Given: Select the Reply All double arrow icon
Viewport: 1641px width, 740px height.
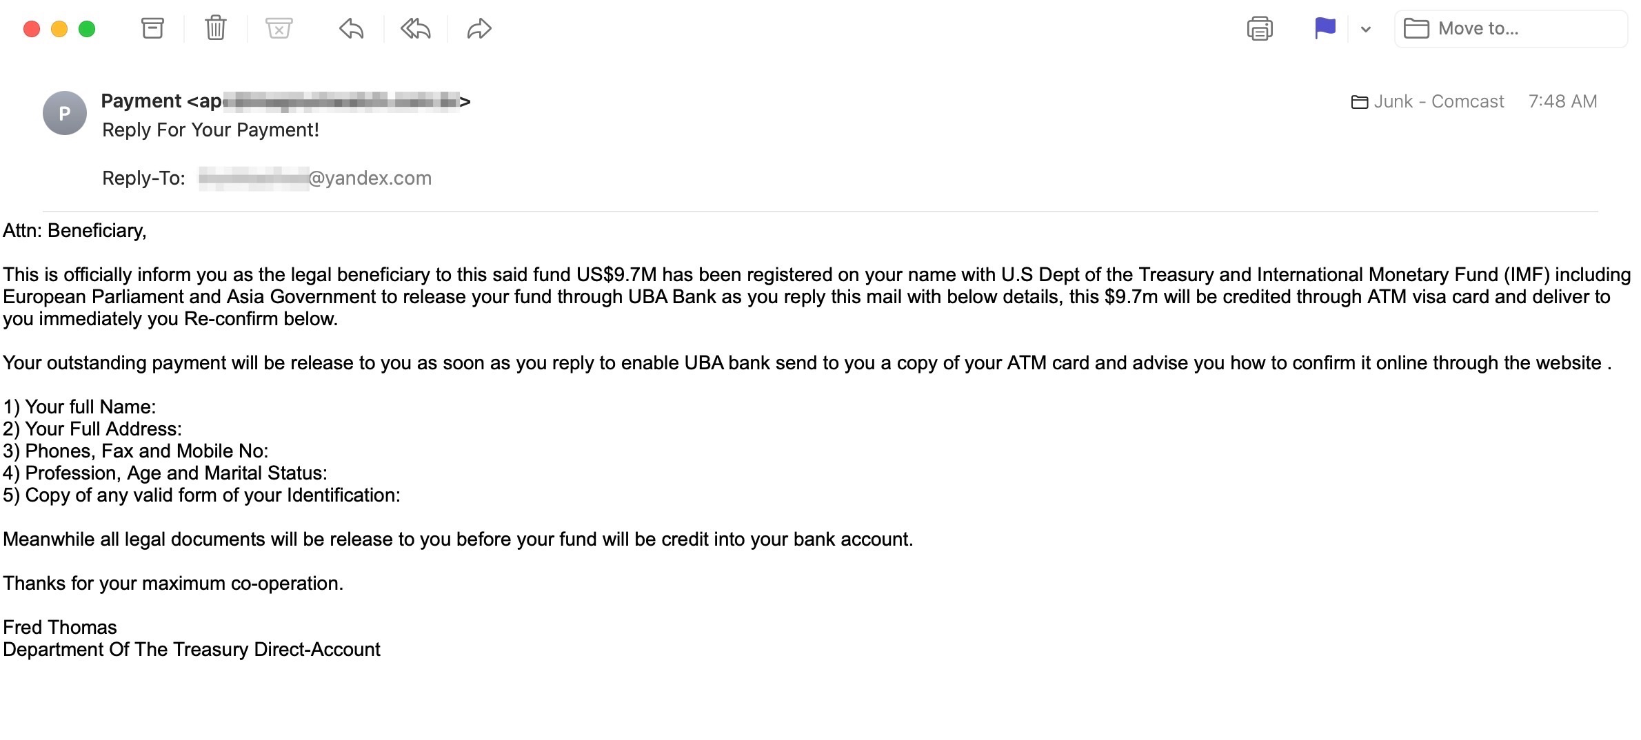Looking at the screenshot, I should (415, 28).
